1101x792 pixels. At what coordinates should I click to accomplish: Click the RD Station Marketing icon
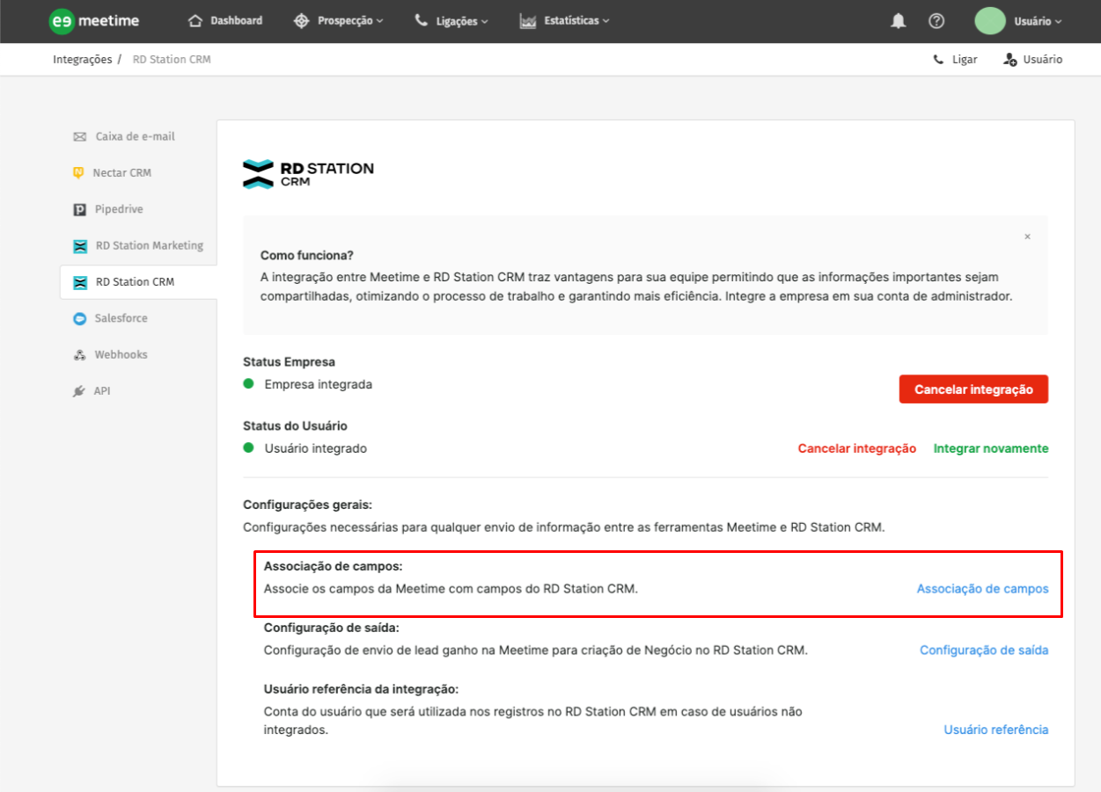pyautogui.click(x=80, y=246)
